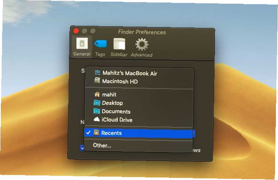This screenshot has width=278, height=180.
Task: Select iCloud Drive in the list
Action: tap(139, 120)
